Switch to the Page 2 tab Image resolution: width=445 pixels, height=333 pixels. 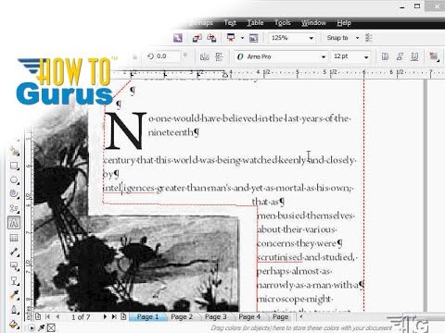click(x=182, y=316)
